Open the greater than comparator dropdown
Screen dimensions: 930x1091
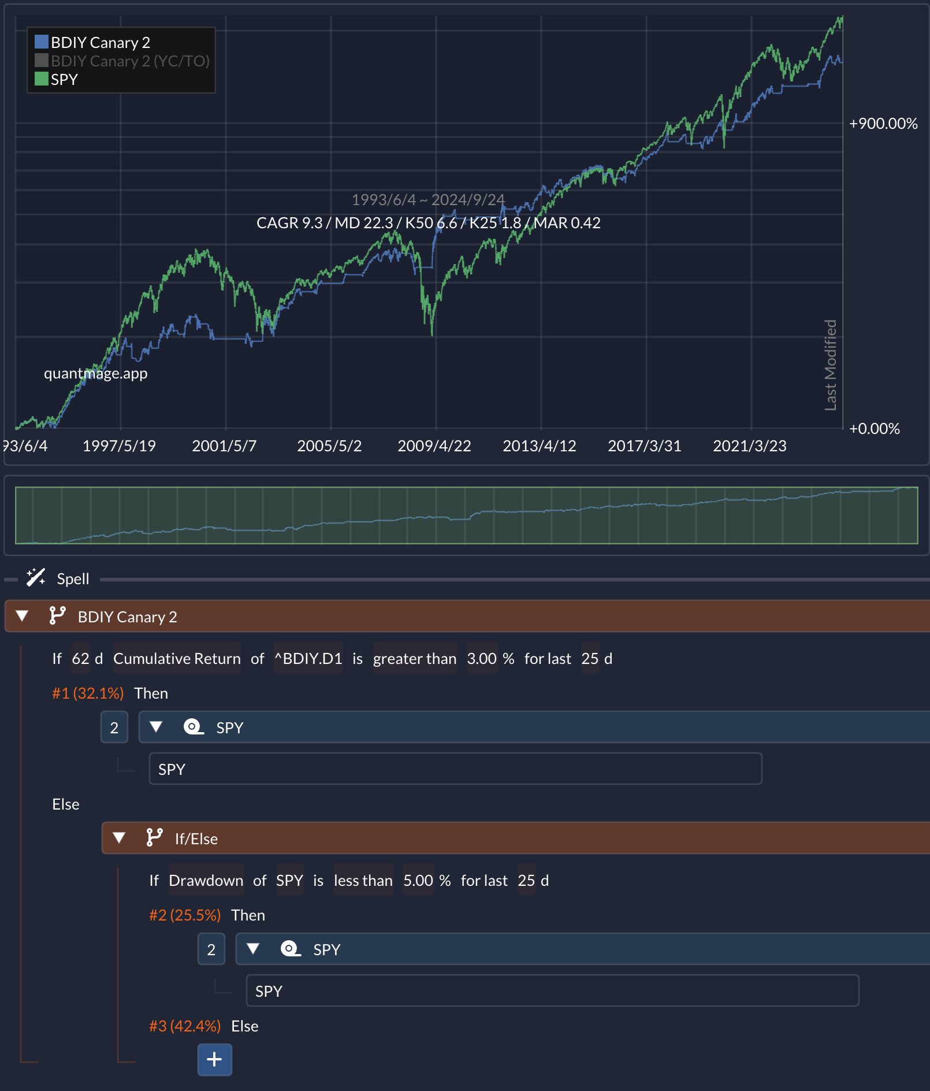(415, 658)
